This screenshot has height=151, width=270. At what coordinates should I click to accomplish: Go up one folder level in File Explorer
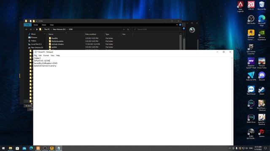coord(37,29)
